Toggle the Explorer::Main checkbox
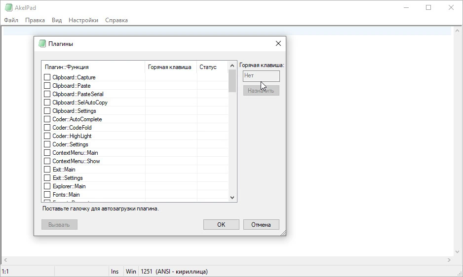This screenshot has width=463, height=277. tap(47, 186)
